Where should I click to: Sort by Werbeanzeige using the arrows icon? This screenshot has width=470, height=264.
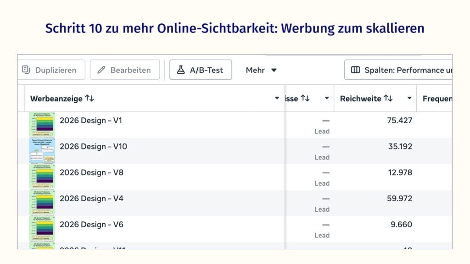pyautogui.click(x=90, y=98)
